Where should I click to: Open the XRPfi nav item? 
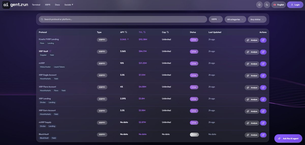point(48,5)
